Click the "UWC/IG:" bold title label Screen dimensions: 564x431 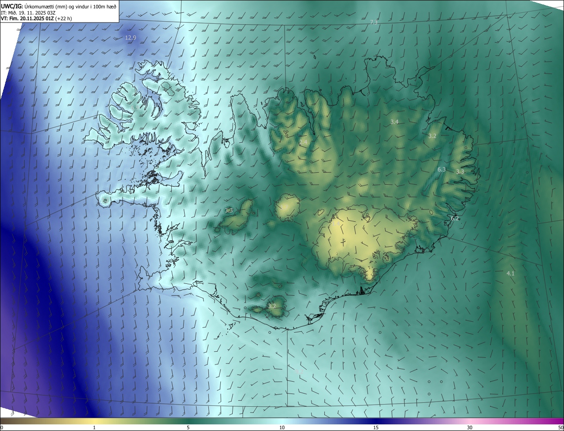[11, 6]
